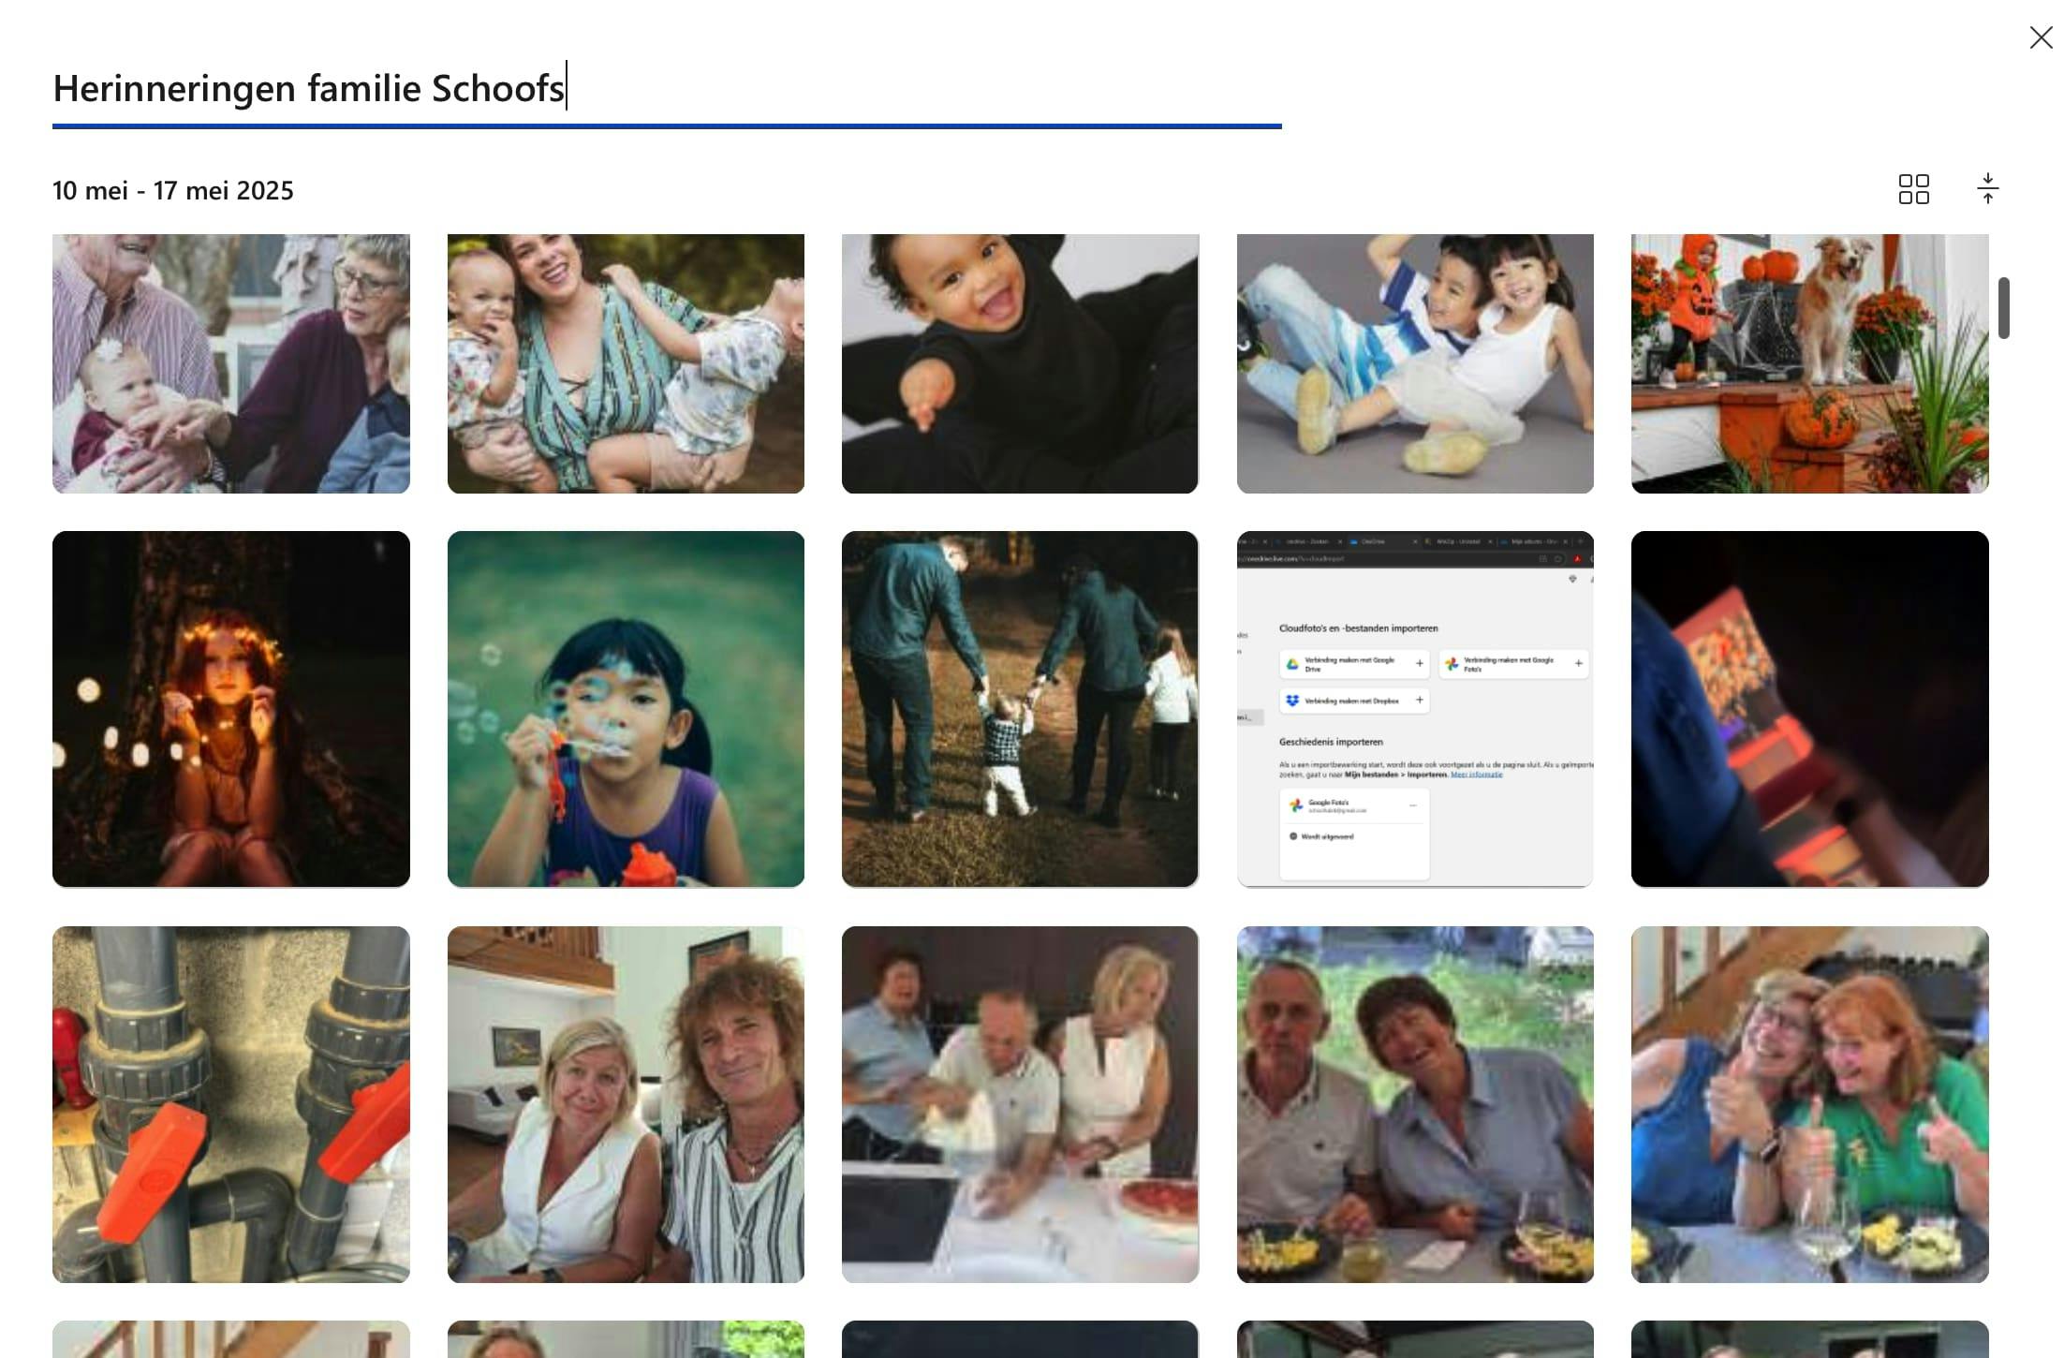Select photo of two kids lying on floor
This screenshot has width=2064, height=1358.
pyautogui.click(x=1415, y=363)
